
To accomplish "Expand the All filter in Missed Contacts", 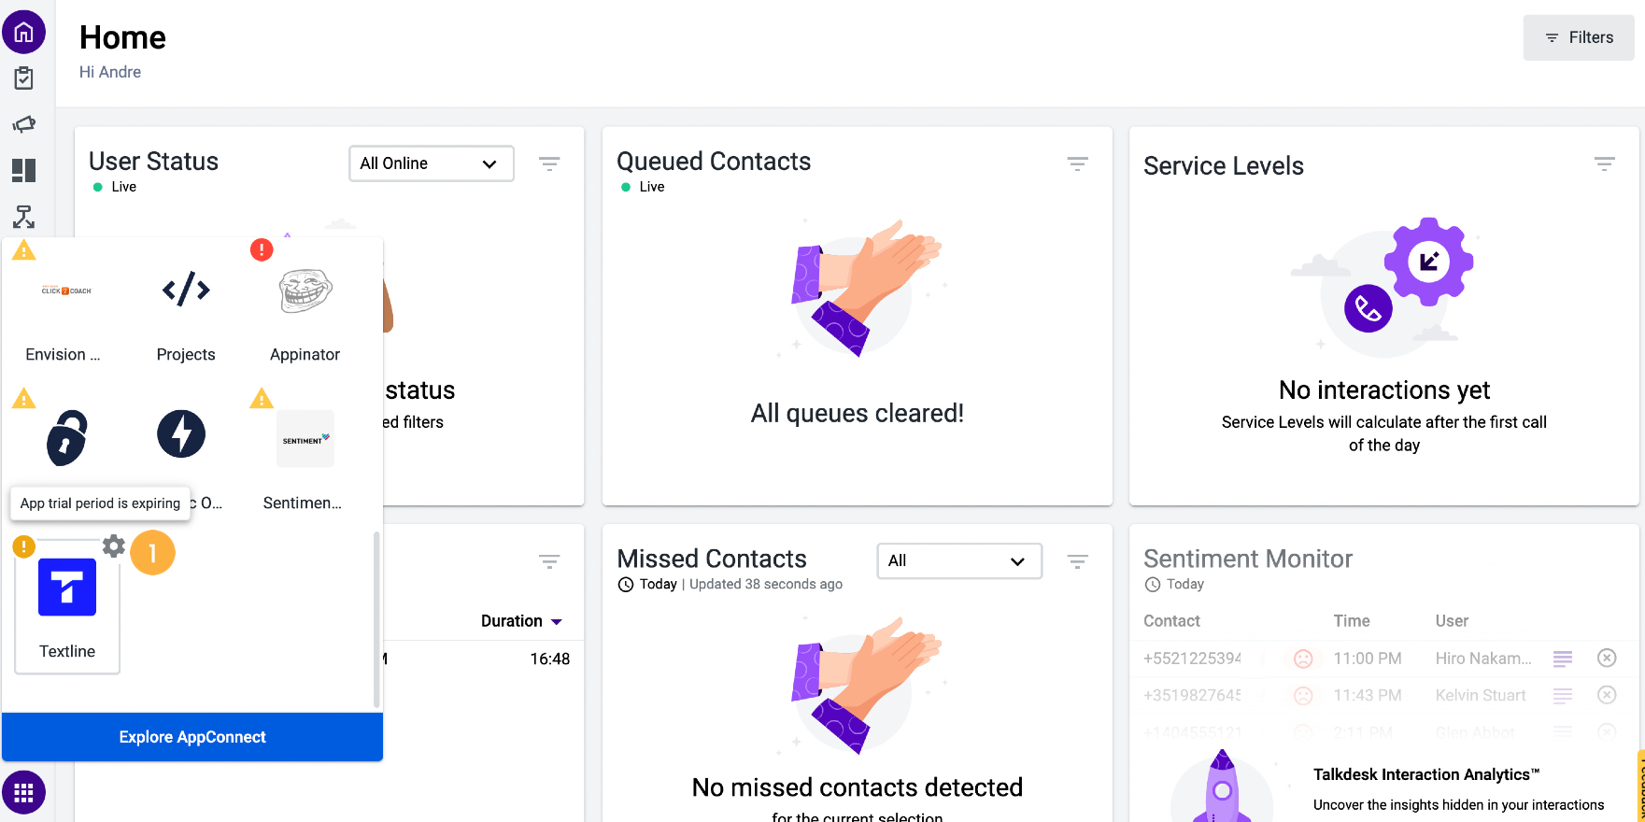I will (958, 560).
